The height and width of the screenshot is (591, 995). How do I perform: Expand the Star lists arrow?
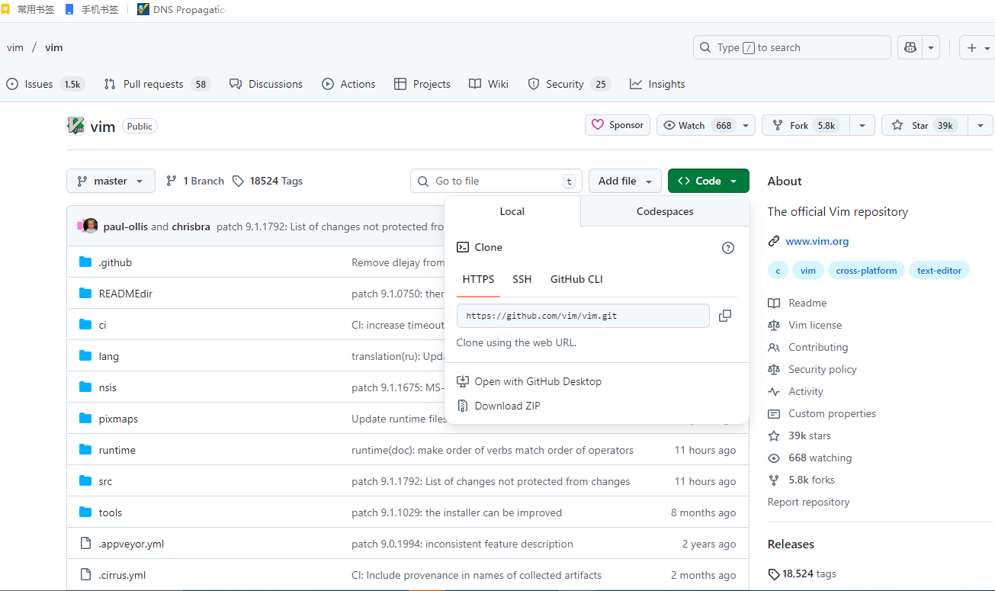click(x=981, y=125)
